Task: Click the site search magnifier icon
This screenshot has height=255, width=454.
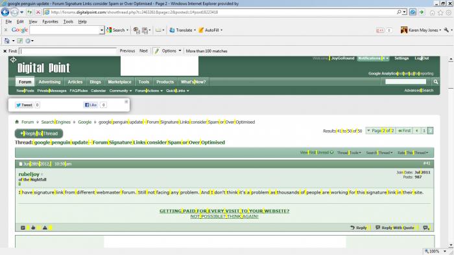Action: click(x=436, y=82)
